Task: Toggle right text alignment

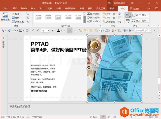Action: 75,31
